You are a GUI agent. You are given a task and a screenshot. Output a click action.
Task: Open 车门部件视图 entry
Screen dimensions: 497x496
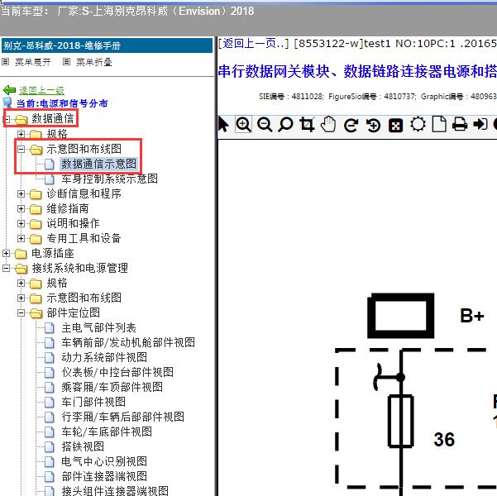point(93,403)
